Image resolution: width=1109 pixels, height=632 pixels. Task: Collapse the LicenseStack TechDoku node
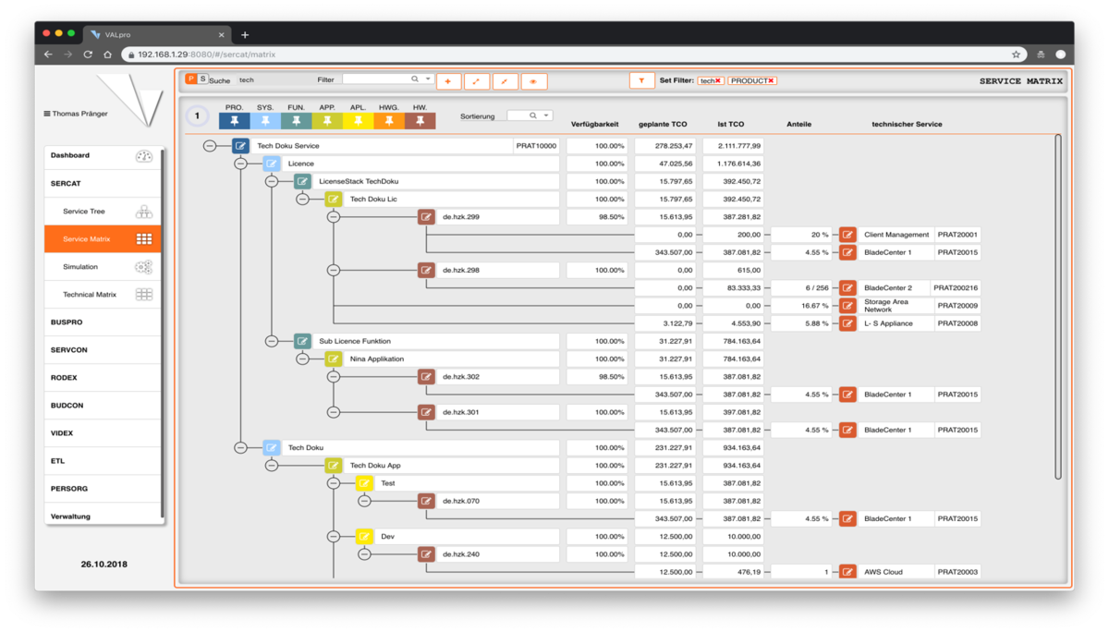click(x=272, y=182)
